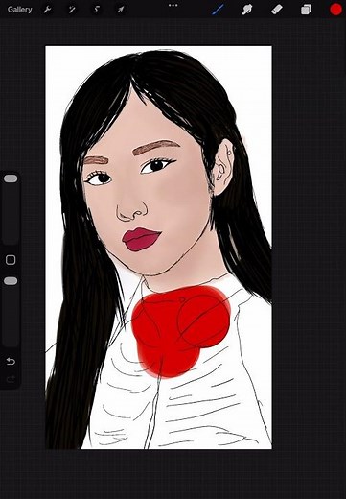Tap the square Modify button in sidebar
This screenshot has width=346, height=499.
click(11, 260)
